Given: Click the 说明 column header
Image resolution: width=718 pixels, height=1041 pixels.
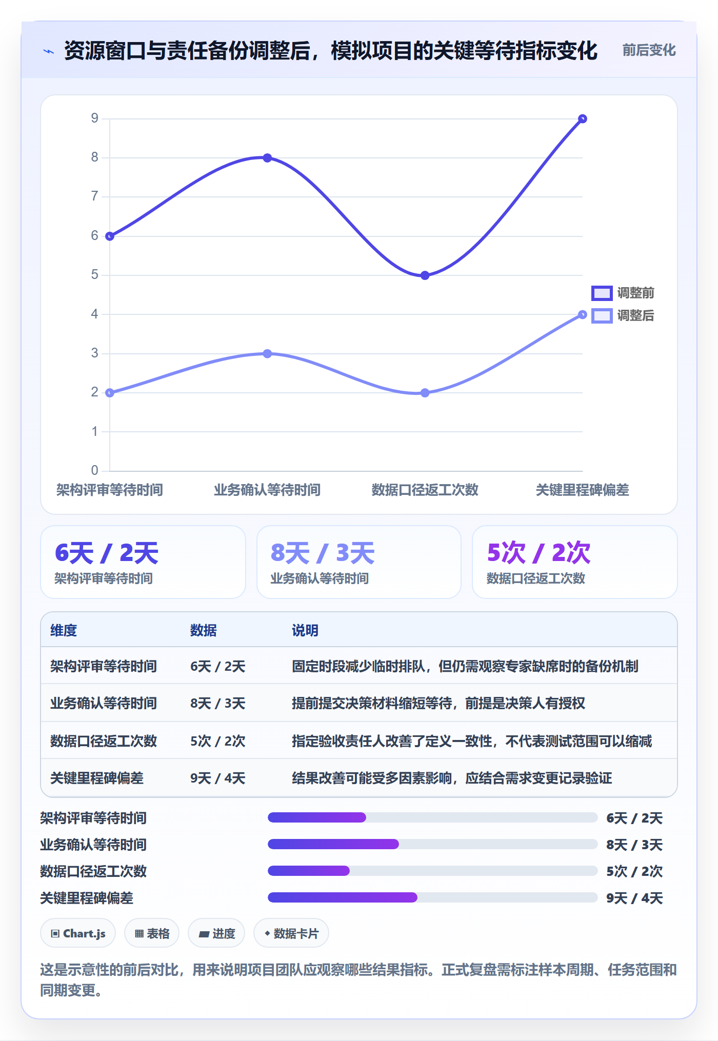Looking at the screenshot, I should (x=305, y=630).
